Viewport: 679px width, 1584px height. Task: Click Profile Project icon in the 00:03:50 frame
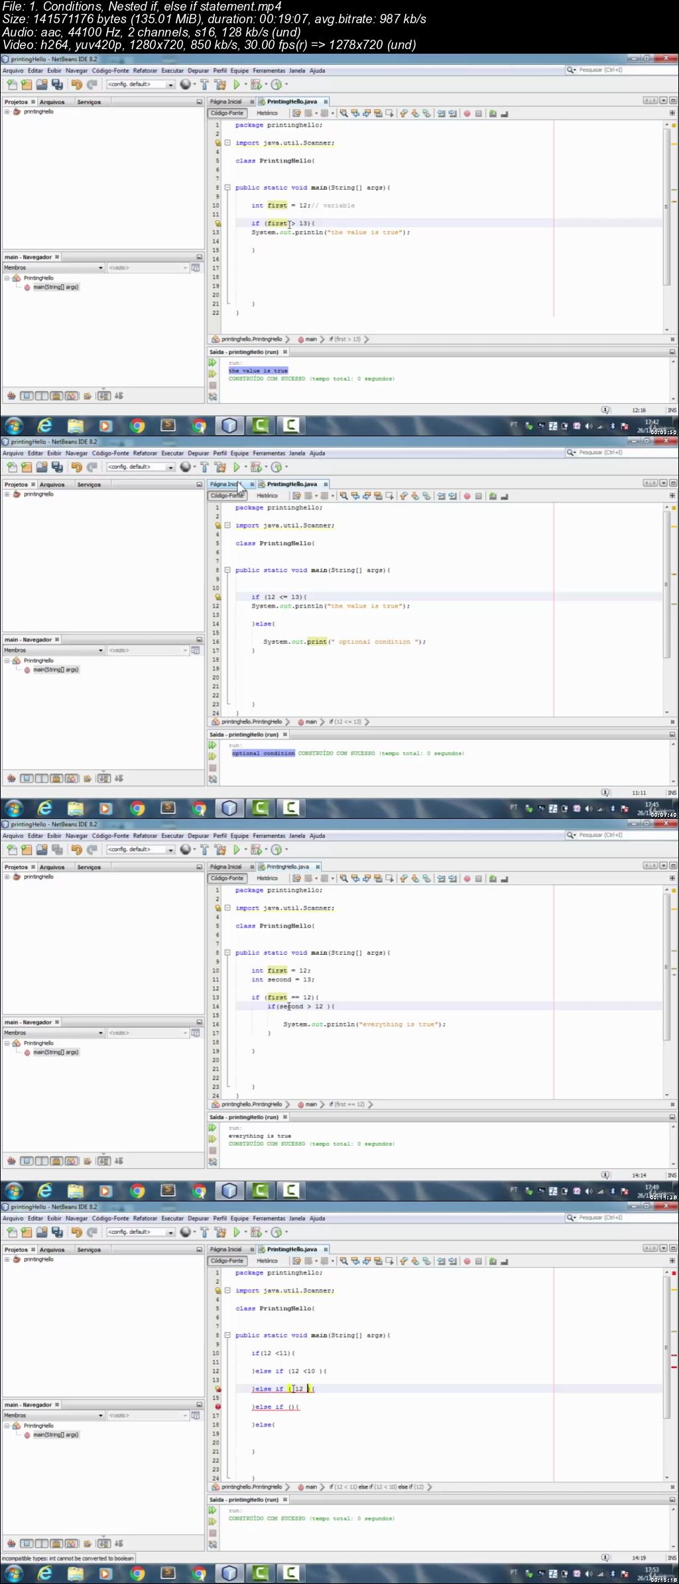tap(276, 84)
